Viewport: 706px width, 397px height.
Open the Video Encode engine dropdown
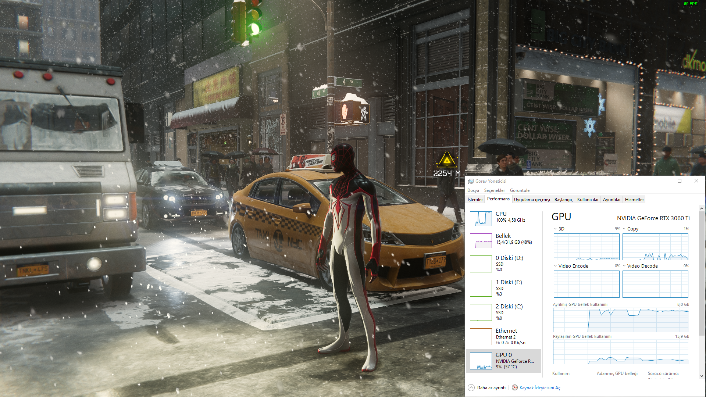pyautogui.click(x=555, y=266)
